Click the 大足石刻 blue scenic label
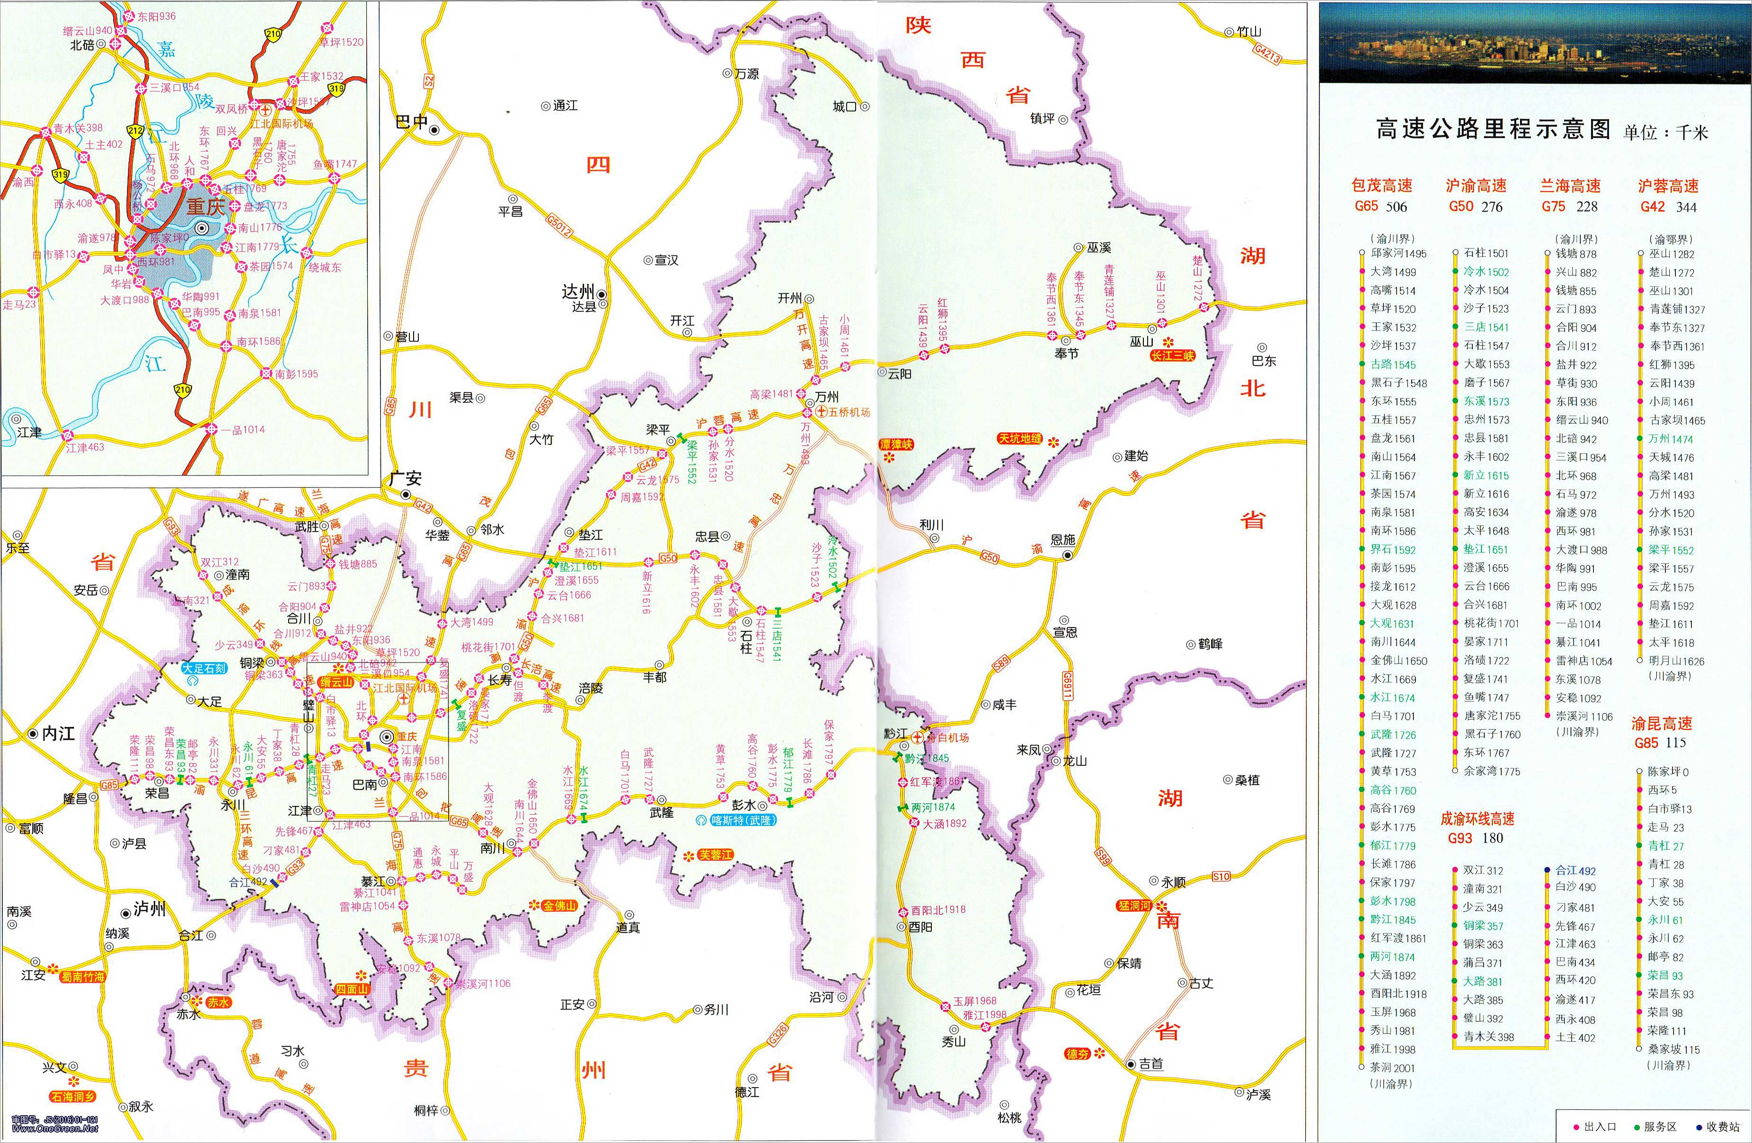Image resolution: width=1752 pixels, height=1143 pixels. pos(204,668)
